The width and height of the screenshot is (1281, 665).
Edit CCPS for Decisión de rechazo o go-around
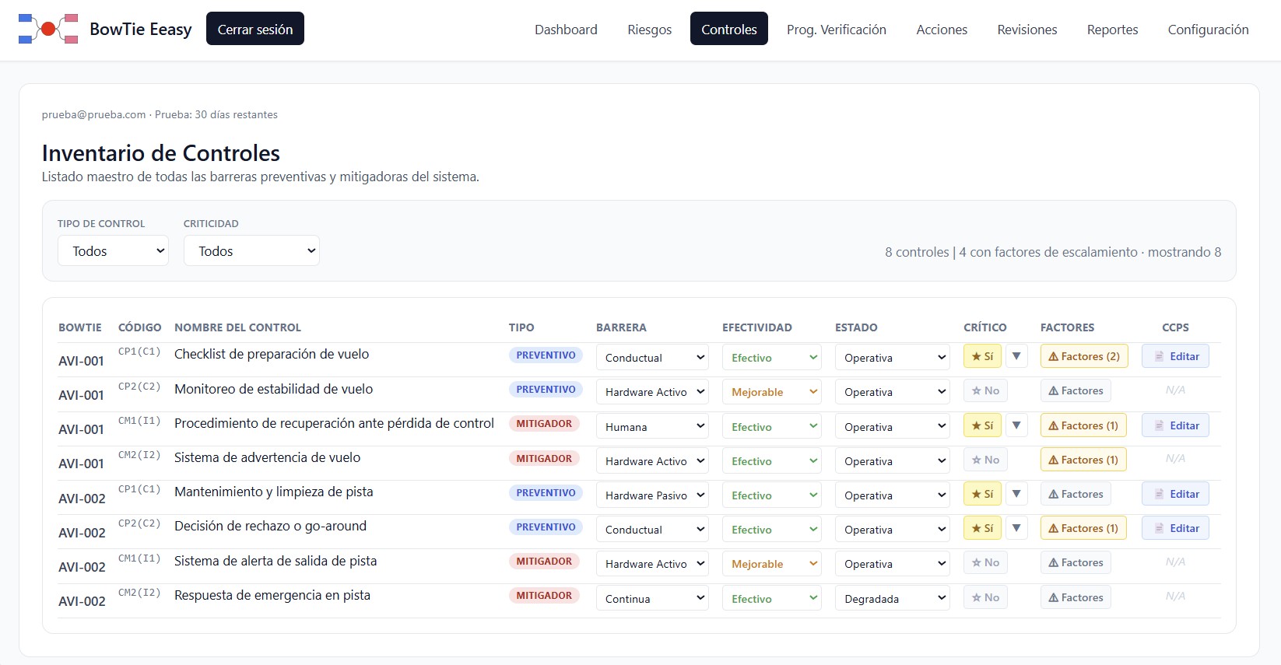1175,528
